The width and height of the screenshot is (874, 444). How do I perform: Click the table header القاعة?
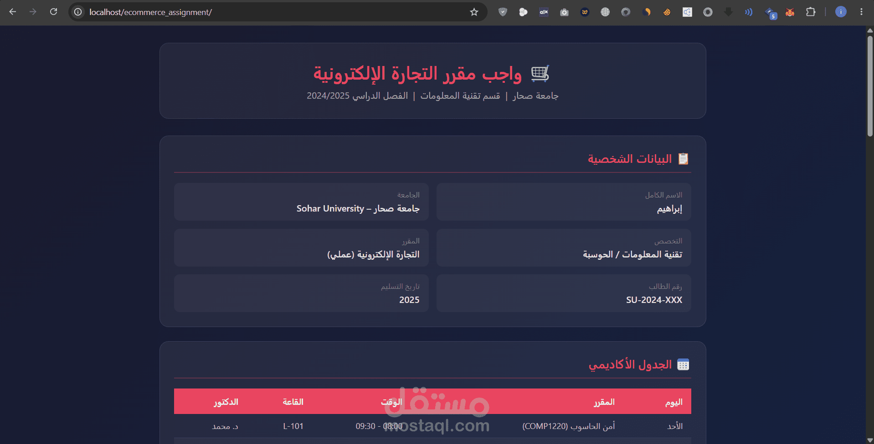[x=293, y=402]
